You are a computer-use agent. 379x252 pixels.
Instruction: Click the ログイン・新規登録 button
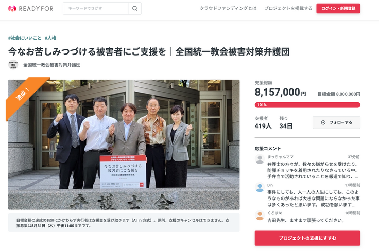[338, 8]
